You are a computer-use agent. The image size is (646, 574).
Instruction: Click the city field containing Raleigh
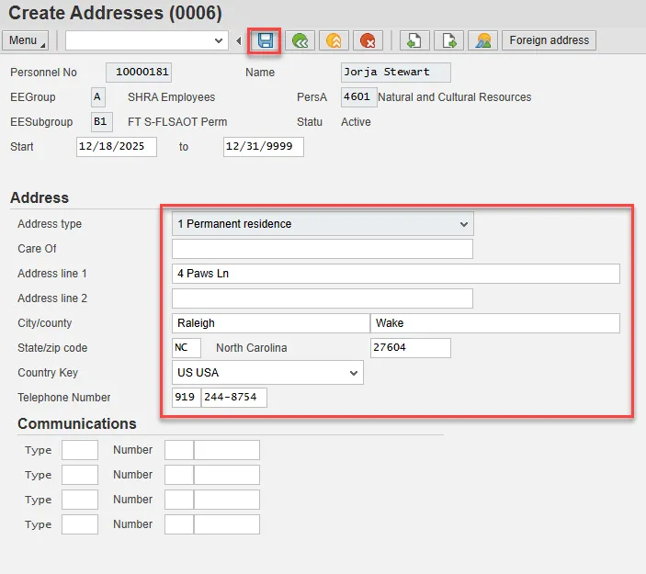269,323
